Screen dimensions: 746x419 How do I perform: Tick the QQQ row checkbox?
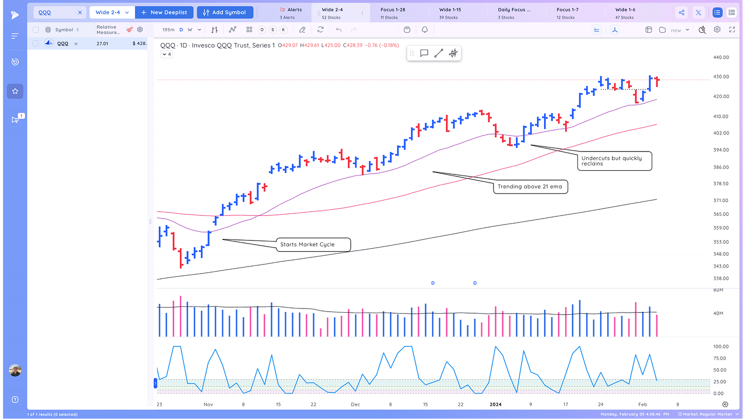[35, 43]
